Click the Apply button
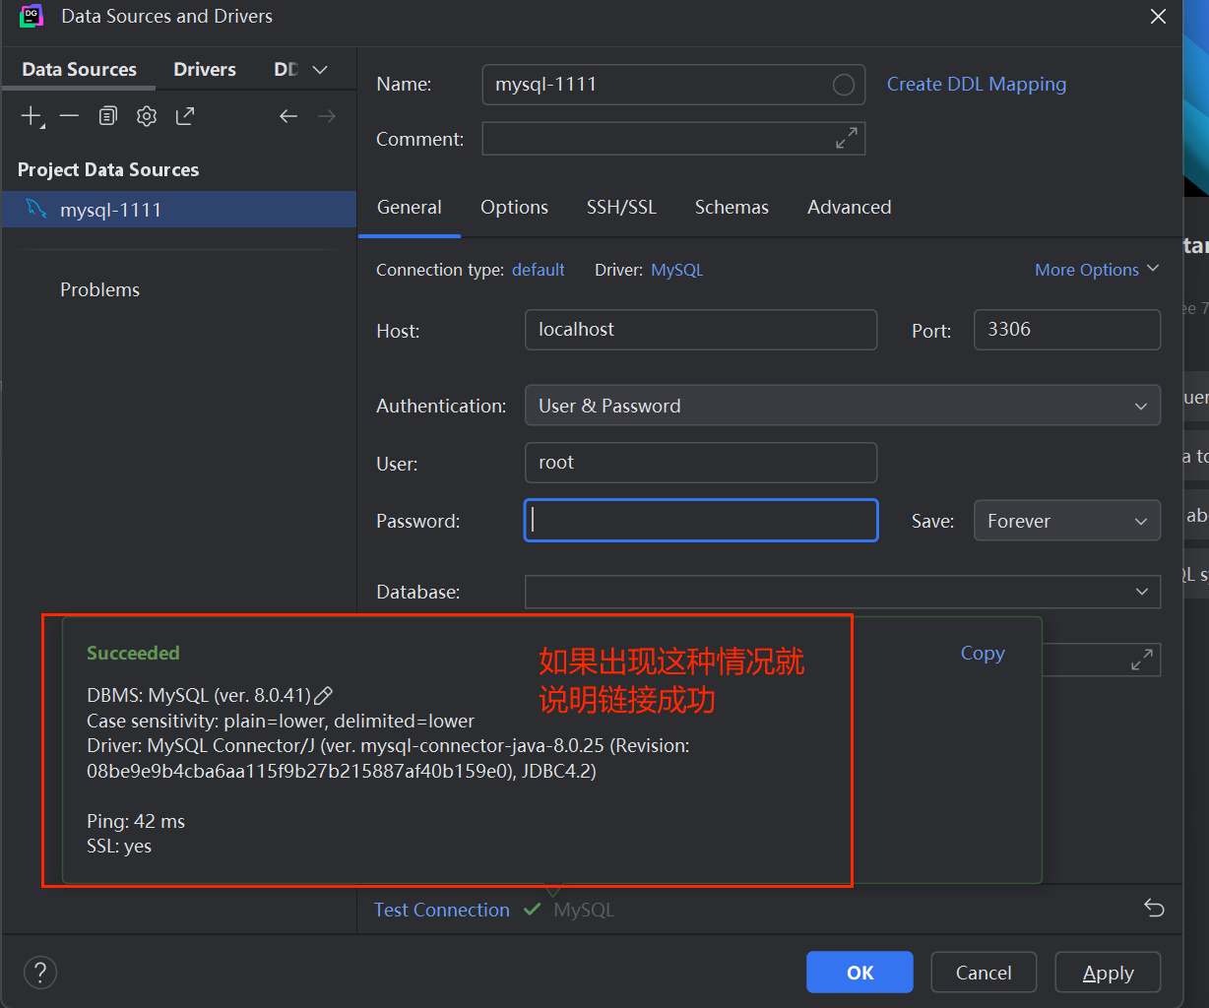Image resolution: width=1209 pixels, height=1008 pixels. point(1108,973)
